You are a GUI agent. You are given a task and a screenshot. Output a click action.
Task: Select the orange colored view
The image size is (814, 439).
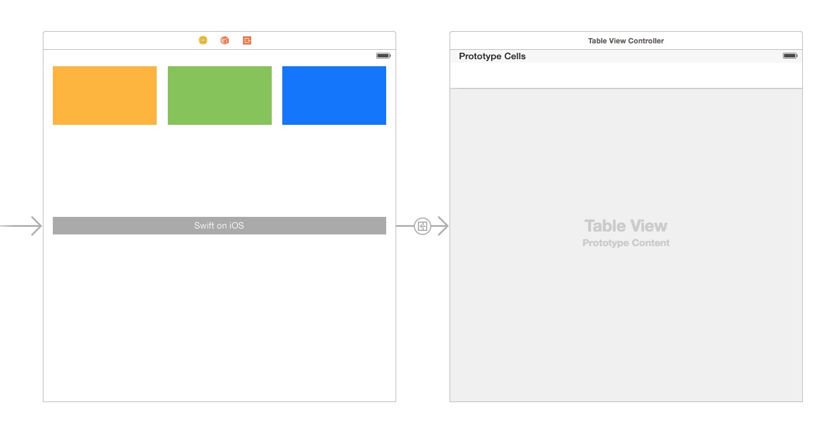tap(104, 96)
